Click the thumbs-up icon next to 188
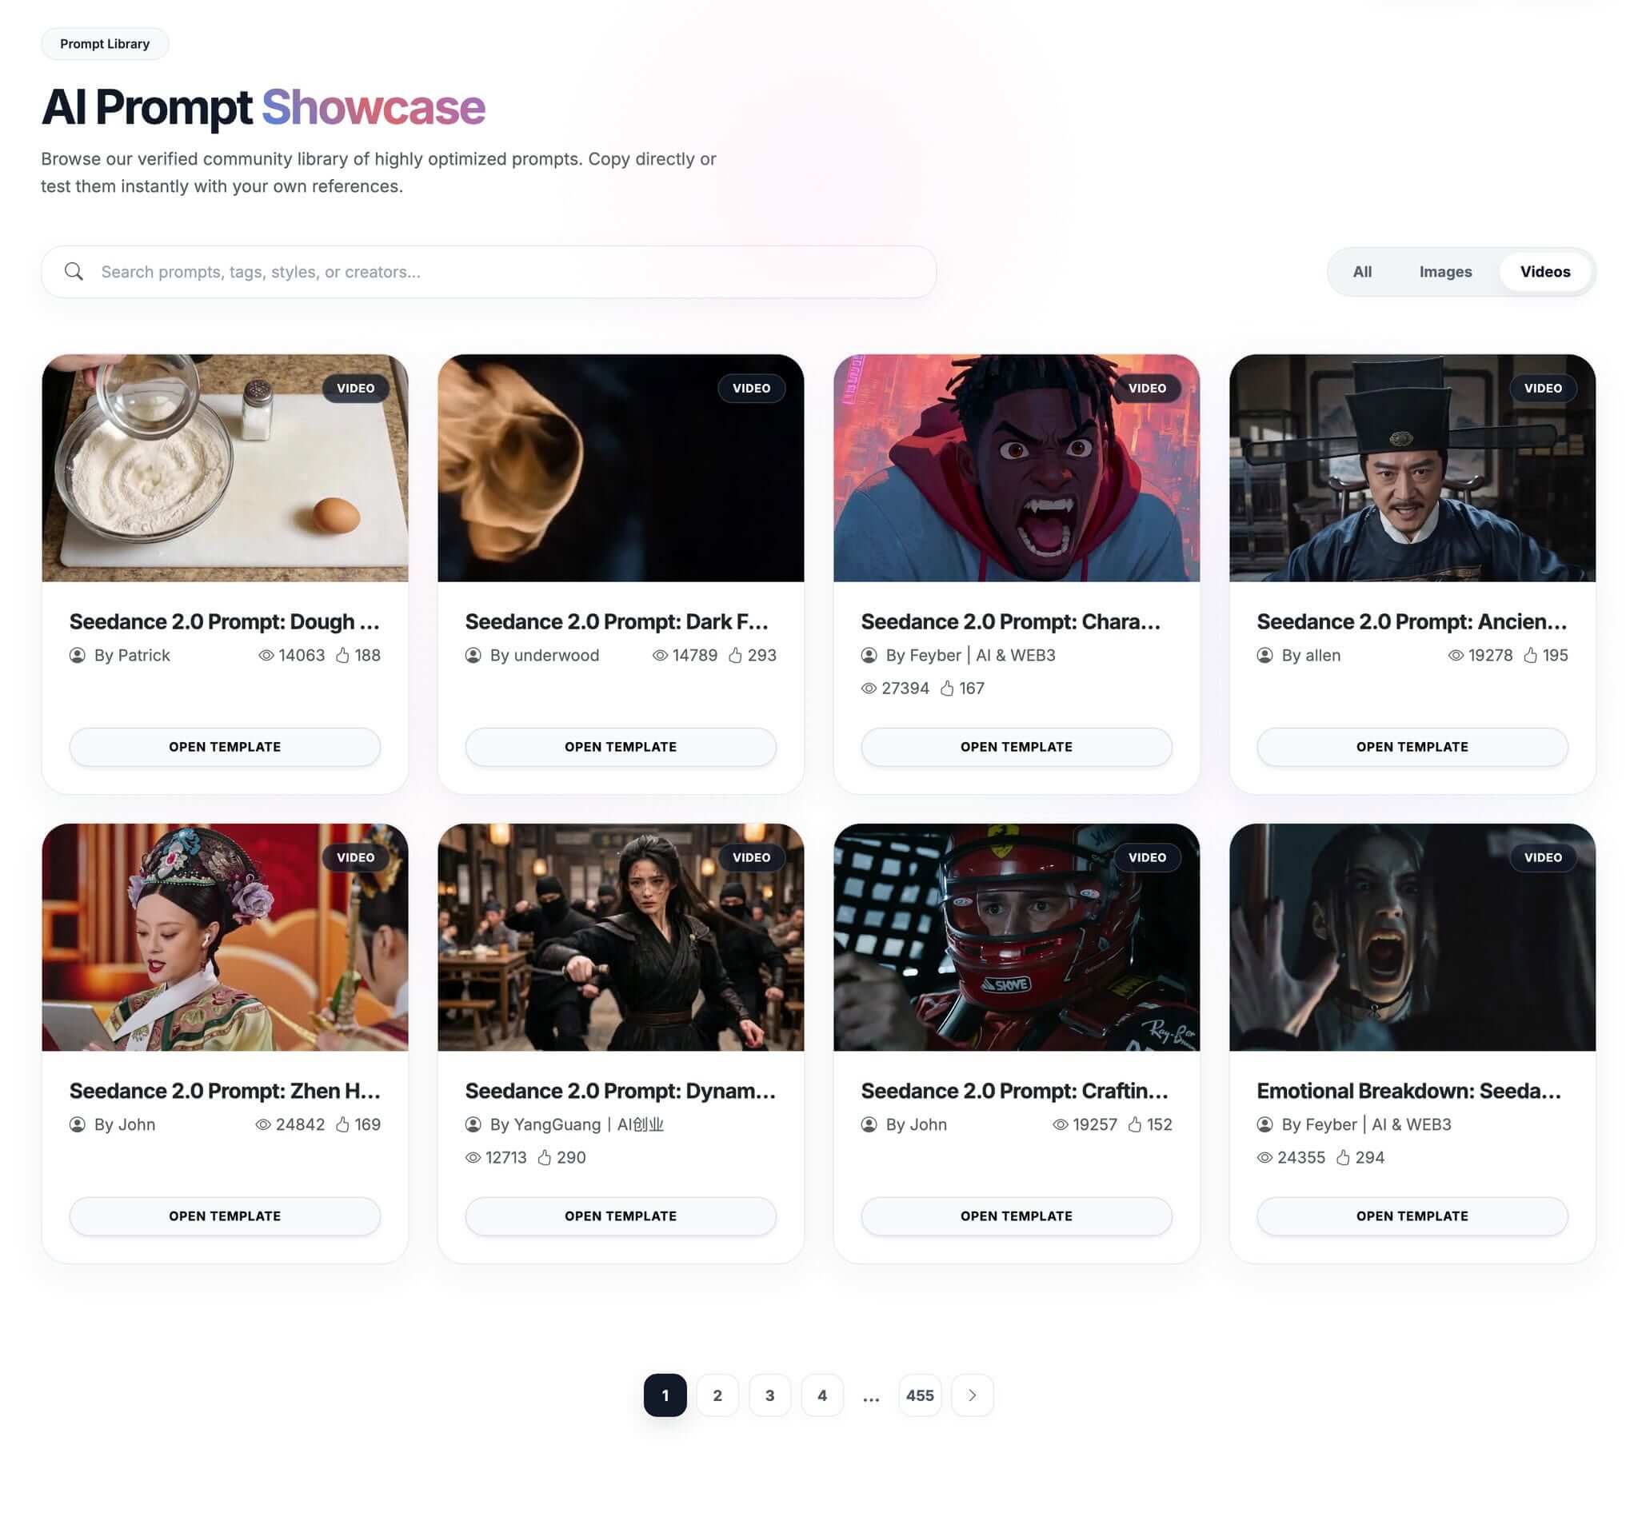Image resolution: width=1638 pixels, height=1517 pixels. 342,655
